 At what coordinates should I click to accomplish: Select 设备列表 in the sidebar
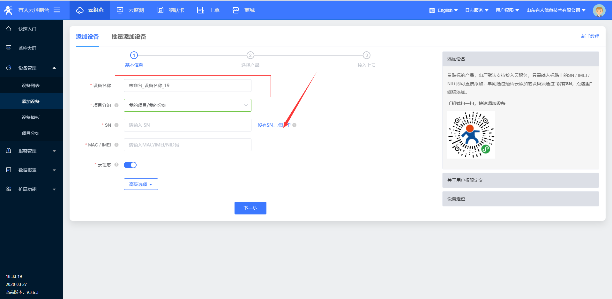[31, 86]
